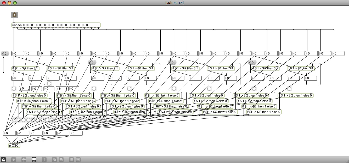
Task: Select the rightmost 'then 1 else 0' object in top row
Action: [296, 95]
